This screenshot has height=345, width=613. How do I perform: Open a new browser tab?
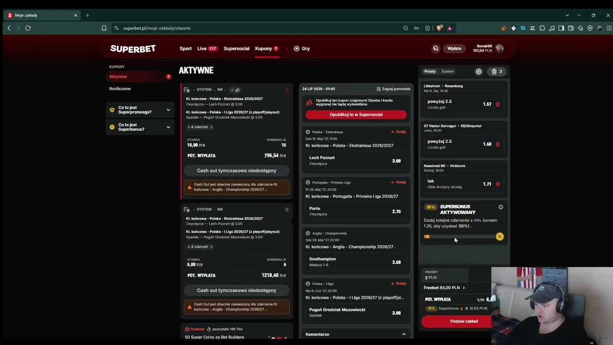pos(87,15)
